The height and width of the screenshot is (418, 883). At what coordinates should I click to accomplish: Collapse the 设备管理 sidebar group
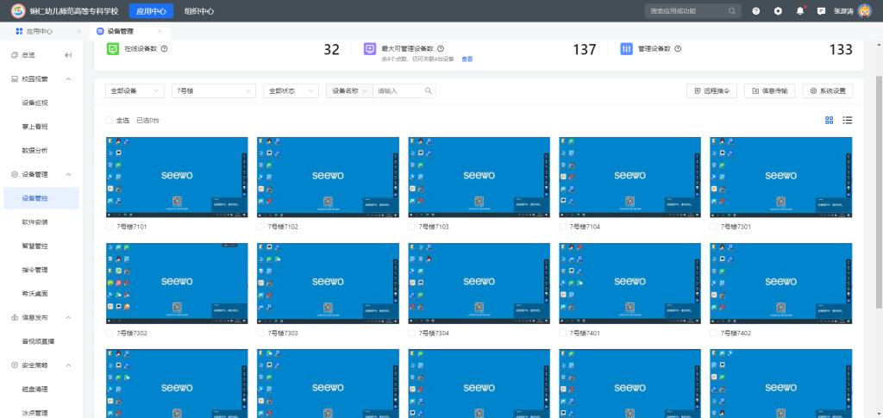[69, 174]
